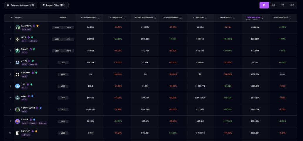Viewport: 303px width, 141px height.
Task: Click the ALMANAK project logo
Action: point(18,27)
